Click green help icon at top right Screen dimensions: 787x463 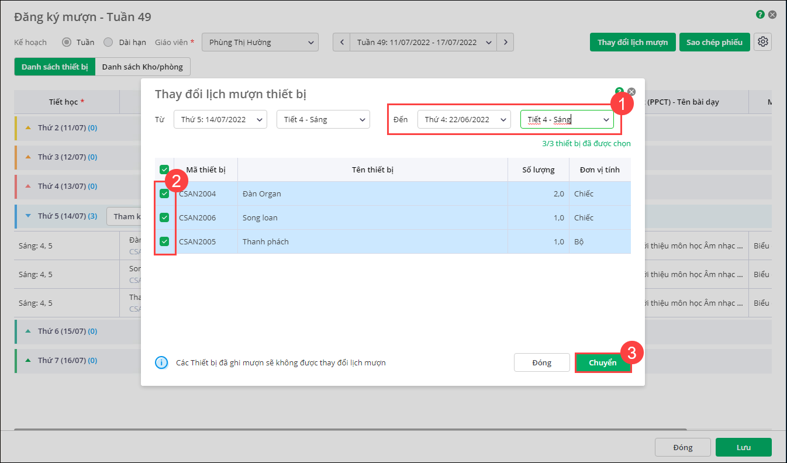click(760, 15)
